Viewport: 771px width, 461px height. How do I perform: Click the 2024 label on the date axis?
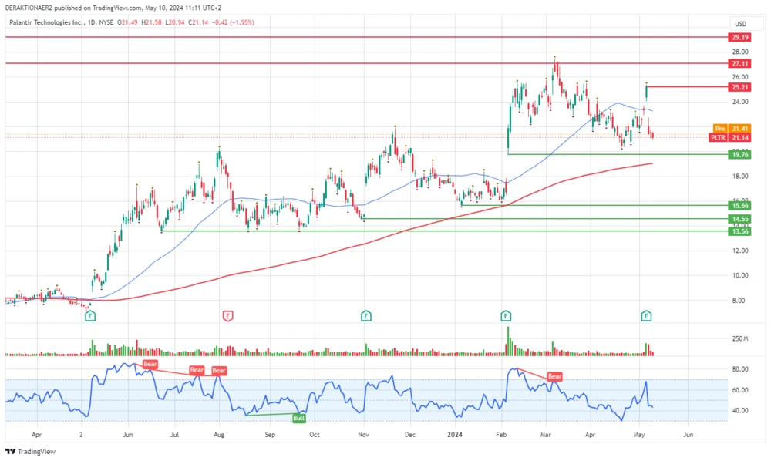(x=453, y=434)
